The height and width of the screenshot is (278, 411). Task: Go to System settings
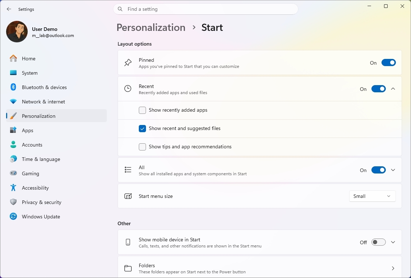[56, 73]
